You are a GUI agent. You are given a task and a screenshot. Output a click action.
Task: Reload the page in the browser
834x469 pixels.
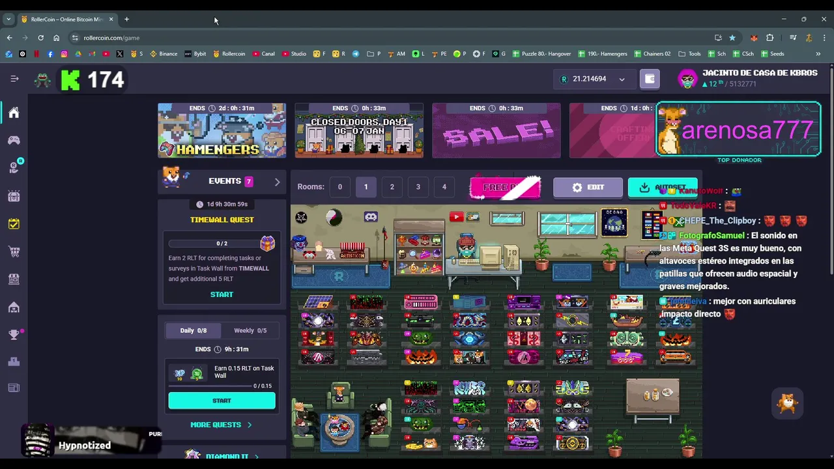40,38
